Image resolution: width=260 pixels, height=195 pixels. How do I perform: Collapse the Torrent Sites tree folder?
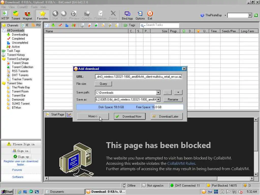[x=4, y=83]
